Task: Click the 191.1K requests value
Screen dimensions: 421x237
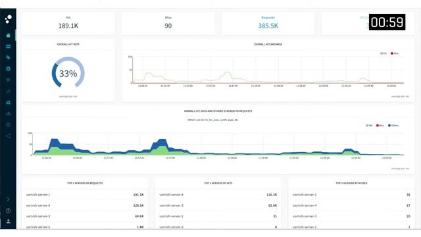Action: (139, 195)
